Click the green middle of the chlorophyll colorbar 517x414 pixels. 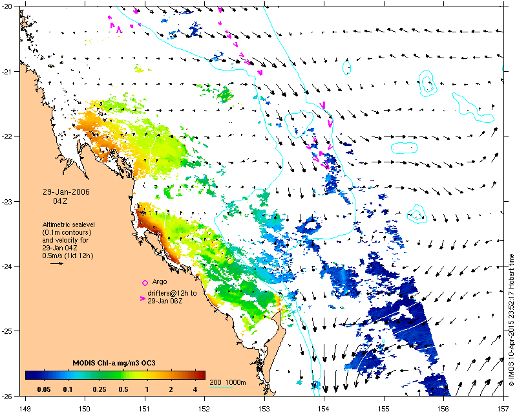click(116, 375)
